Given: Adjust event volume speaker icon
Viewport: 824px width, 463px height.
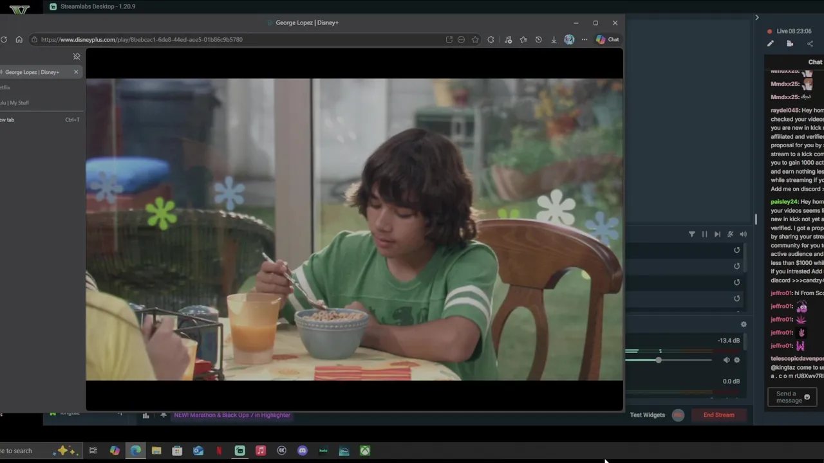Looking at the screenshot, I should [743, 234].
